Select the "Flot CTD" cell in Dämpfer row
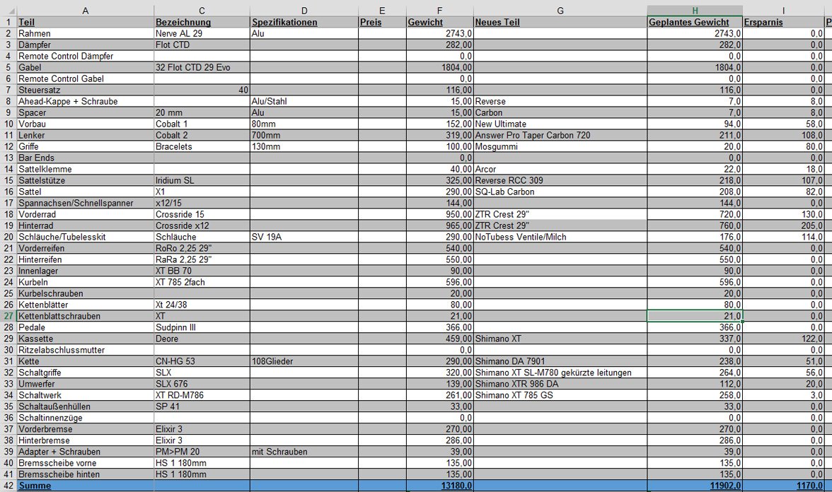 [202, 45]
